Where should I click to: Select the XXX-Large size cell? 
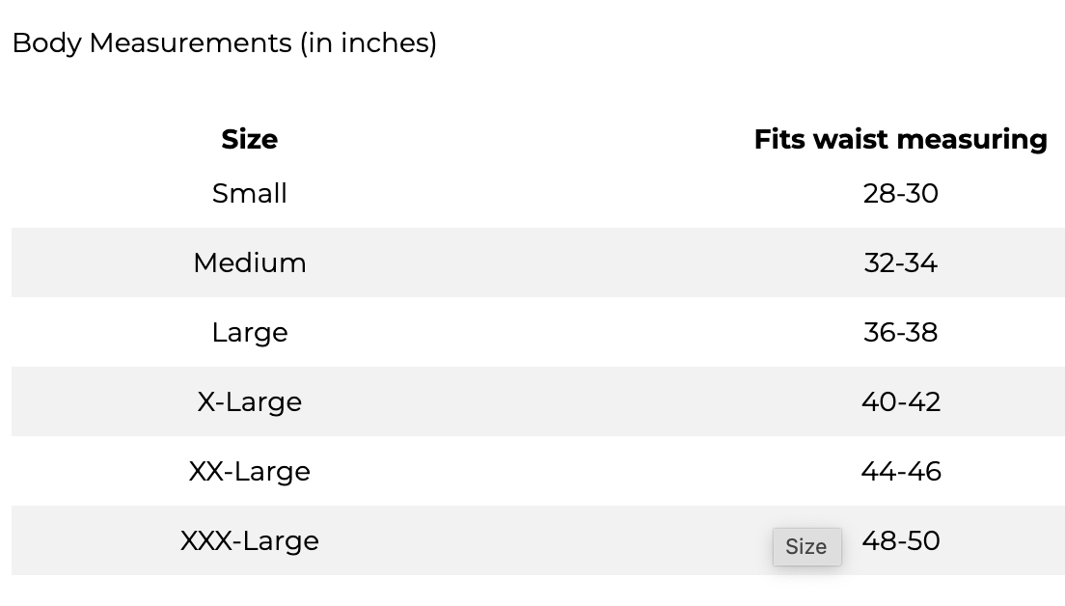[x=249, y=540]
